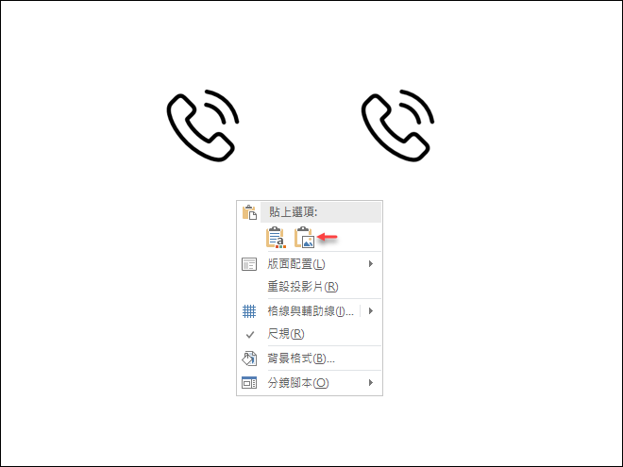Click the blue grid icon

click(x=249, y=311)
